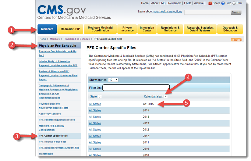Open Psychological and Neuropsychological Tests link
The height and width of the screenshot is (161, 251).
[x=54, y=106]
